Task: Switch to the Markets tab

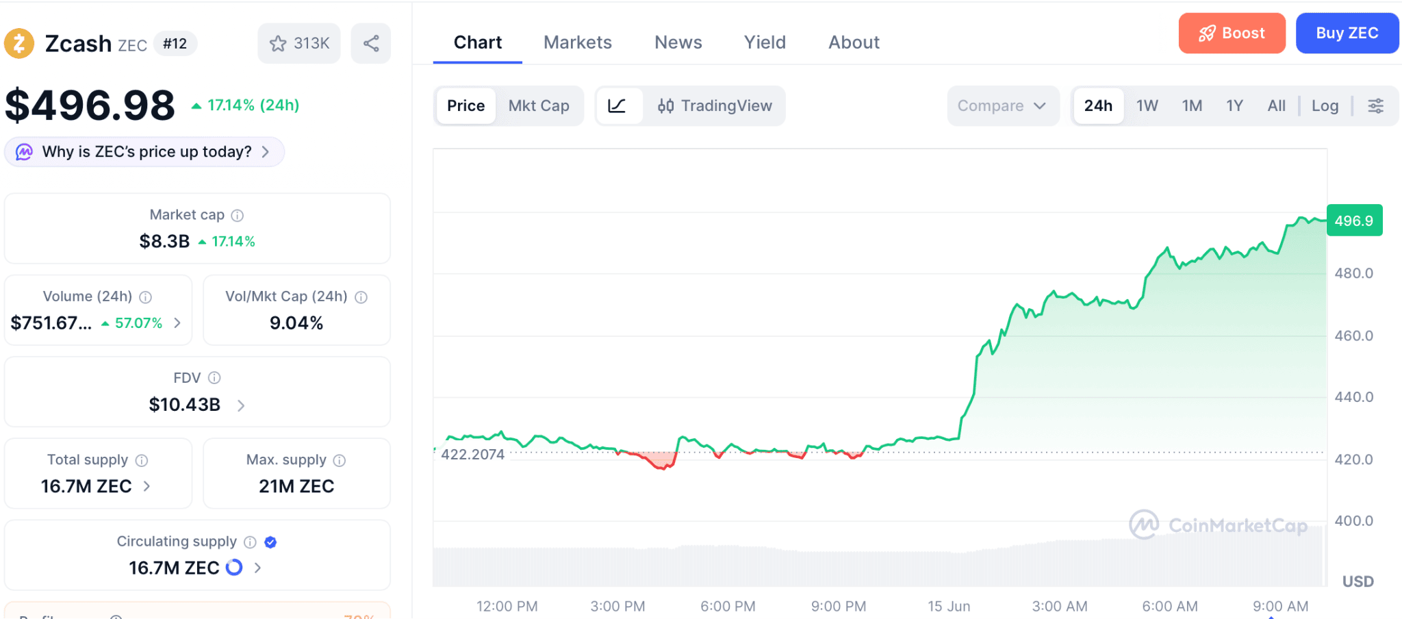Action: click(578, 42)
